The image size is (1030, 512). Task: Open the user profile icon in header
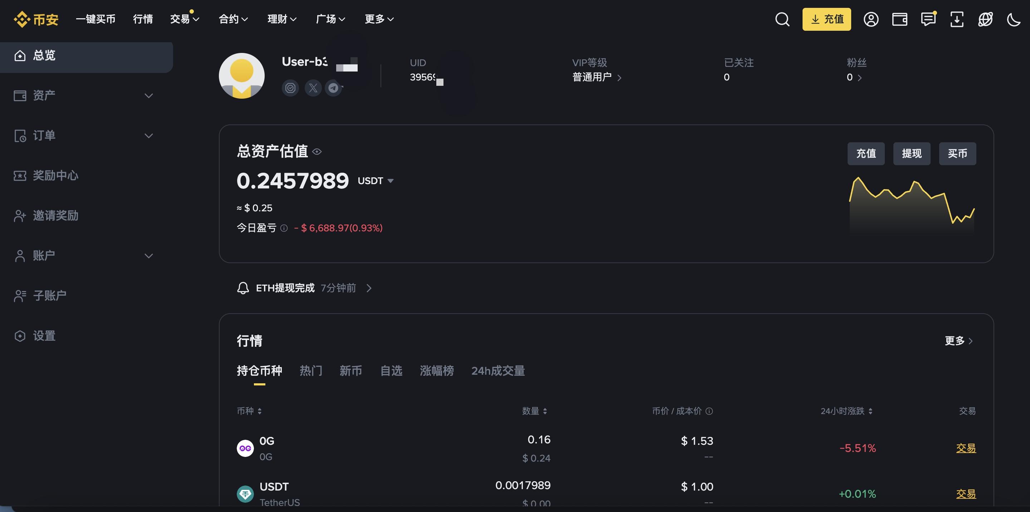pyautogui.click(x=871, y=19)
